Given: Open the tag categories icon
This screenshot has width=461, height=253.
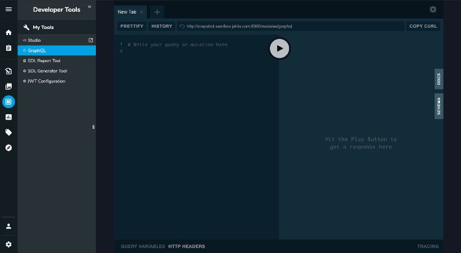Looking at the screenshot, I should pos(9,133).
